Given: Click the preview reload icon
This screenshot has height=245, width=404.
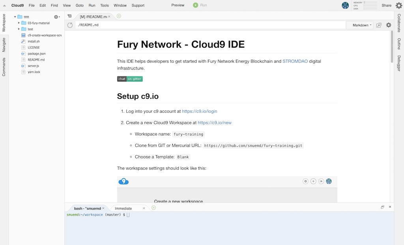Looking at the screenshot, I should click(70, 25).
